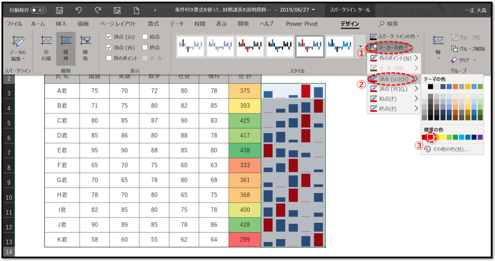Image resolution: width=495 pixels, height=261 pixels.
Task: Pick the orange theme color swatch in the top row
Action: pyautogui.click(x=455, y=86)
